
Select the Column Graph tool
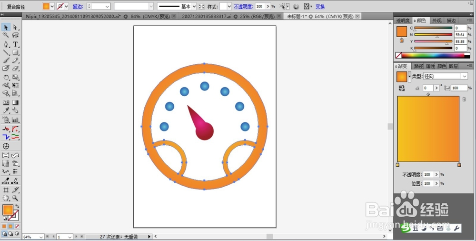(15, 120)
